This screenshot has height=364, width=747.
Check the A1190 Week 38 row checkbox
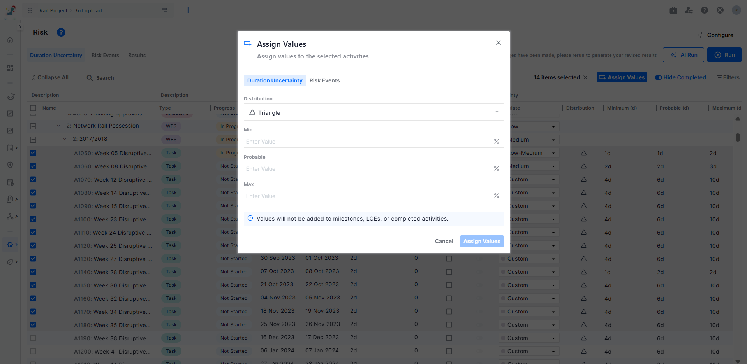pyautogui.click(x=33, y=338)
